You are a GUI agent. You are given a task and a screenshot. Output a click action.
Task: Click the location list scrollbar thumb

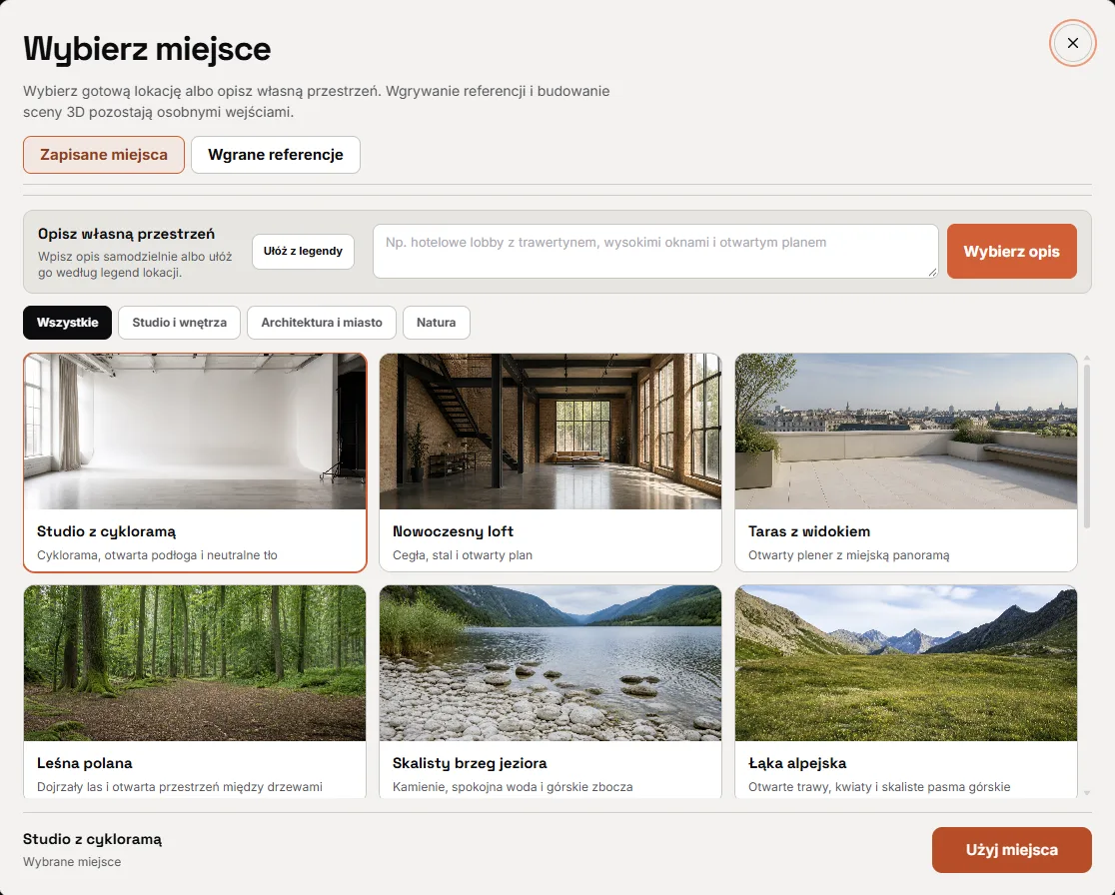coord(1087,447)
